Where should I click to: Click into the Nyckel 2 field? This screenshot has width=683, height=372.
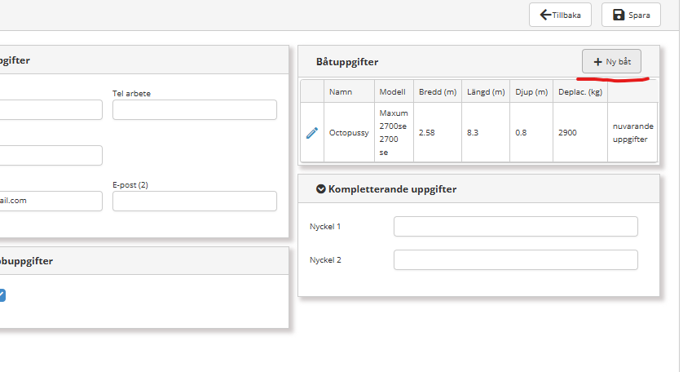tap(515, 260)
